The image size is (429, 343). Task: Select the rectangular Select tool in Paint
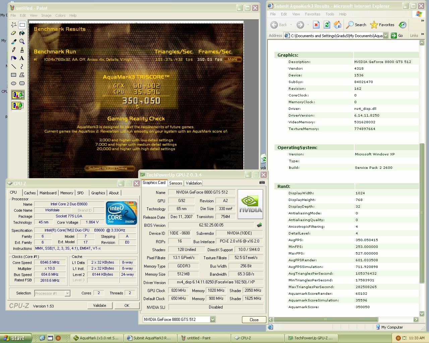pos(22,25)
